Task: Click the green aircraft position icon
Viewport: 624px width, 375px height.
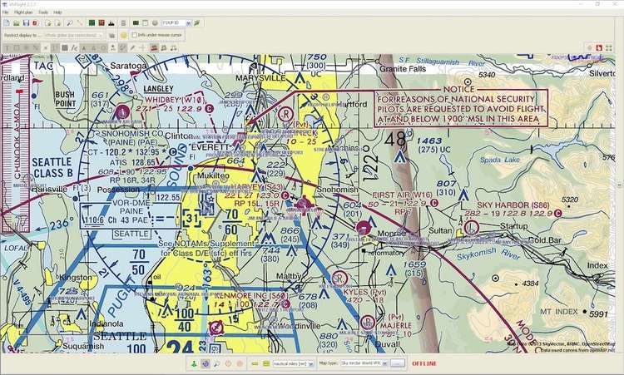Action: [x=194, y=363]
